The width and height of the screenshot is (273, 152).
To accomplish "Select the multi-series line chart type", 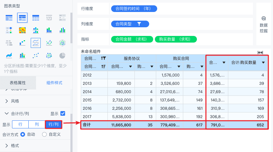I will pyautogui.click(x=49, y=43).
